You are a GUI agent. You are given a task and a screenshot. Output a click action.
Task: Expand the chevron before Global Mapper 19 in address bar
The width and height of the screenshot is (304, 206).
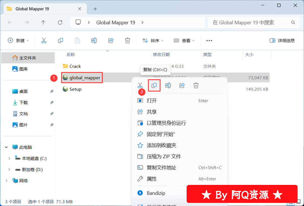click(89, 23)
